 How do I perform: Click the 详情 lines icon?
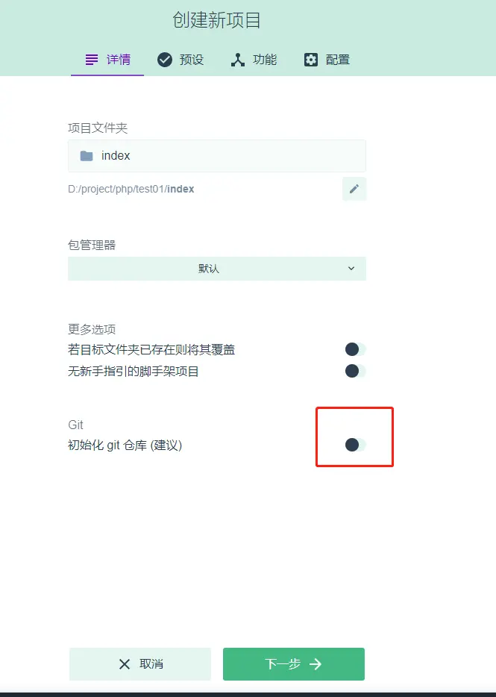click(x=92, y=60)
